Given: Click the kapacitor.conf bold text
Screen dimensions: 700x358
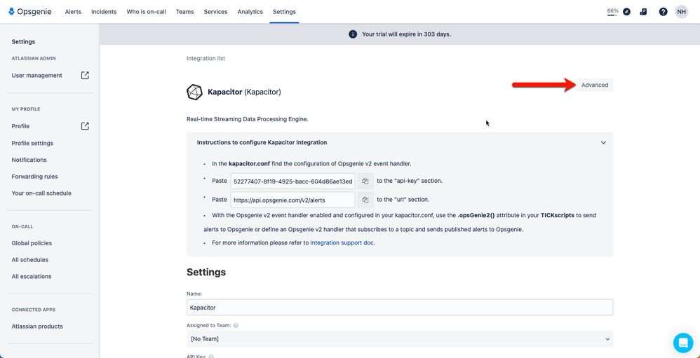Looking at the screenshot, I should tap(250, 164).
